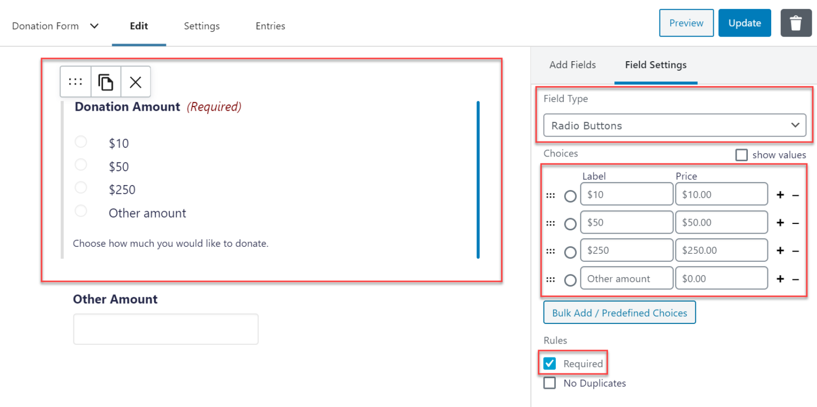817x407 pixels.
Task: Click the trash icon to delete the form
Action: (x=796, y=23)
